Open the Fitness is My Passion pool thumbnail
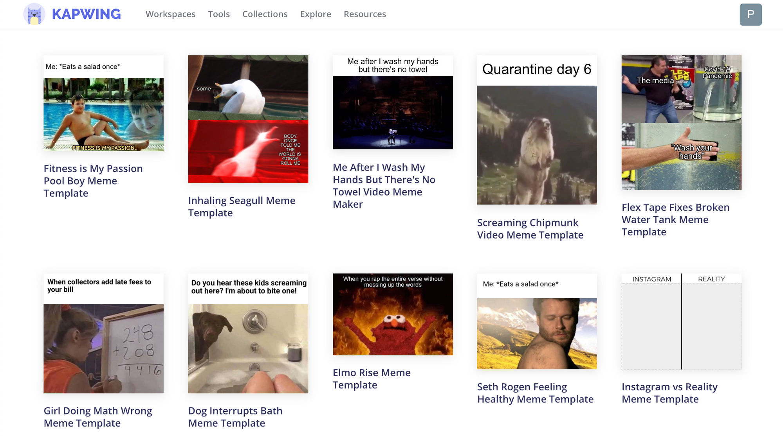Image resolution: width=783 pixels, height=436 pixels. tap(103, 103)
